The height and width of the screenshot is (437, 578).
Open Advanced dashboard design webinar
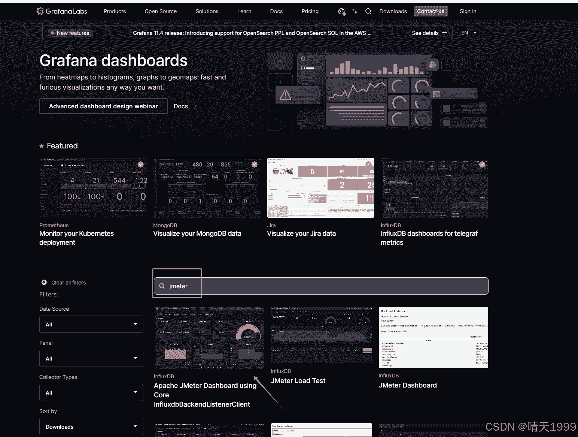tap(103, 106)
